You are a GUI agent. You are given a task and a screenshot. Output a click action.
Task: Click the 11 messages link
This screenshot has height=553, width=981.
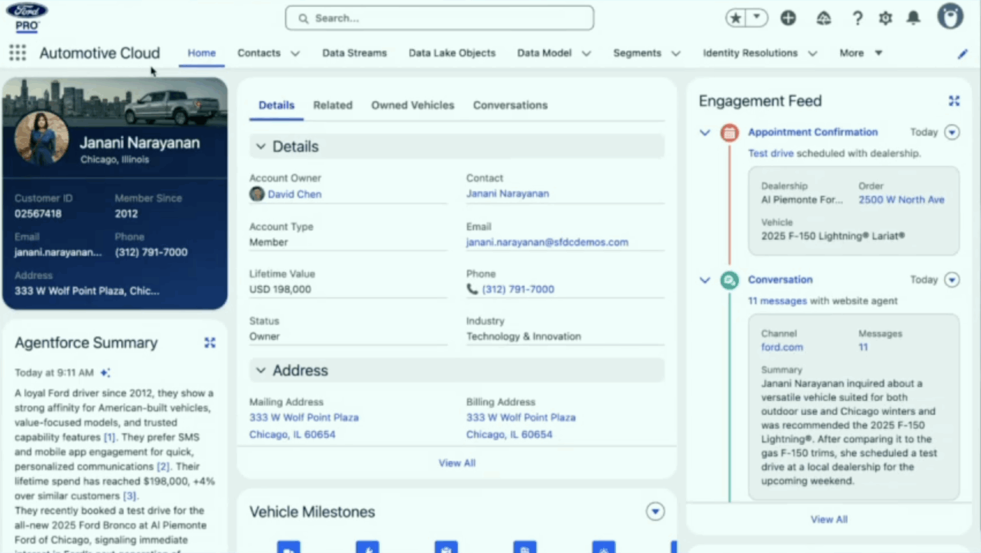click(777, 301)
